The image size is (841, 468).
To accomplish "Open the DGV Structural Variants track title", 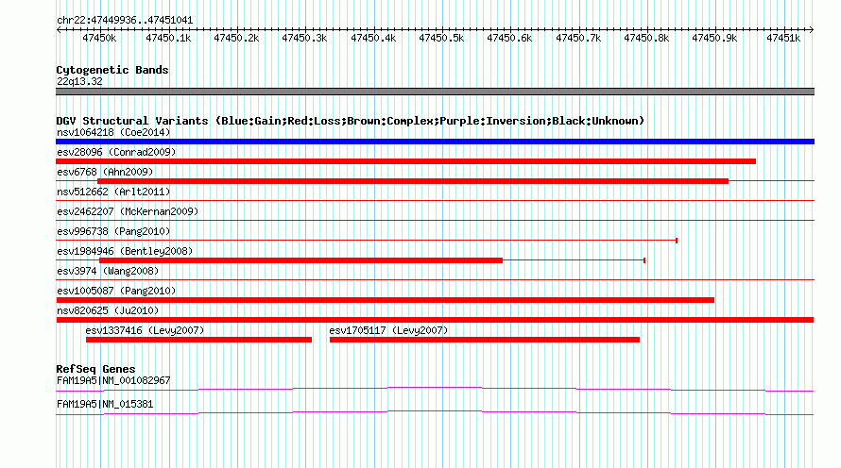I will [350, 121].
